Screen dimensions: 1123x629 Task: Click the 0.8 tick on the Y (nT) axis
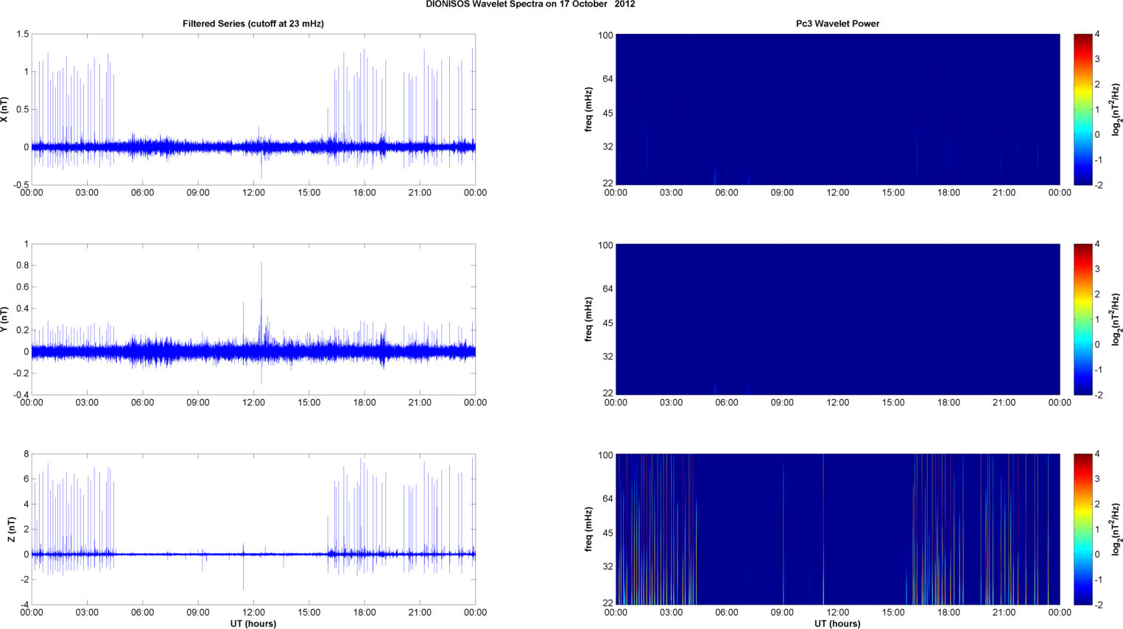coord(22,265)
